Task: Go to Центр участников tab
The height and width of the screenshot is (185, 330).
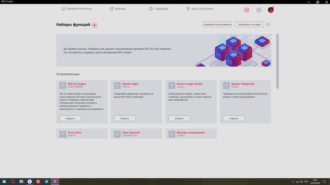Action: coord(200,9)
